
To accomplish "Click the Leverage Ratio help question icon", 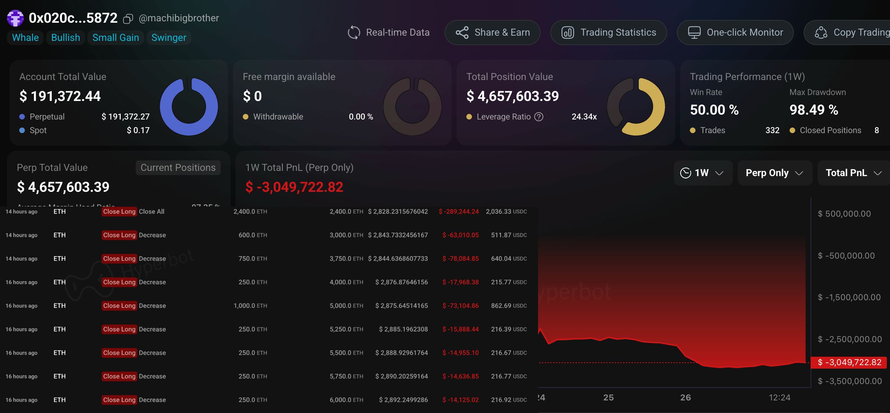I will tap(539, 117).
